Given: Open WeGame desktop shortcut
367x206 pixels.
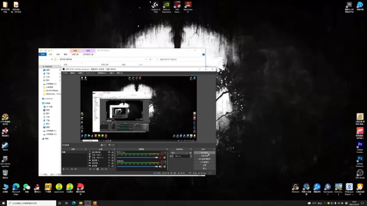Looking at the screenshot, I should [x=295, y=188].
